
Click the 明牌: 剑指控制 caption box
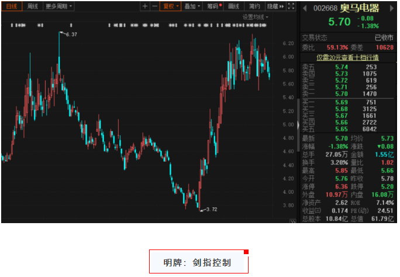tap(198, 262)
